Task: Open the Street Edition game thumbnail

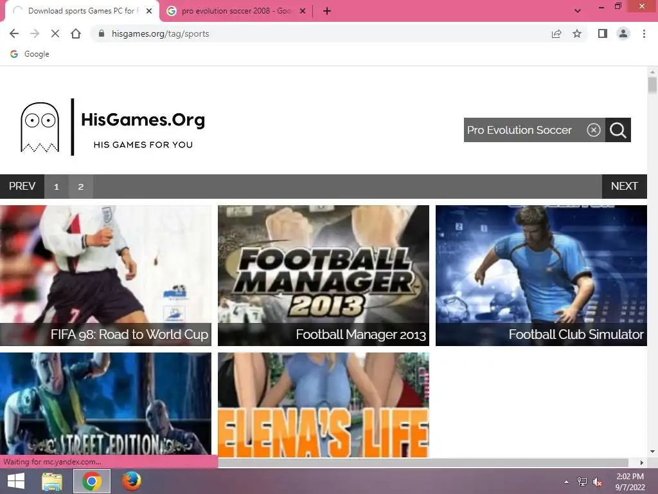Action: coord(105,404)
